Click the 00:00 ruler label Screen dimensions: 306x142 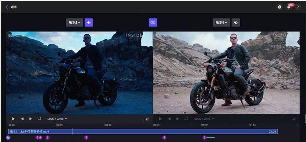(12, 125)
